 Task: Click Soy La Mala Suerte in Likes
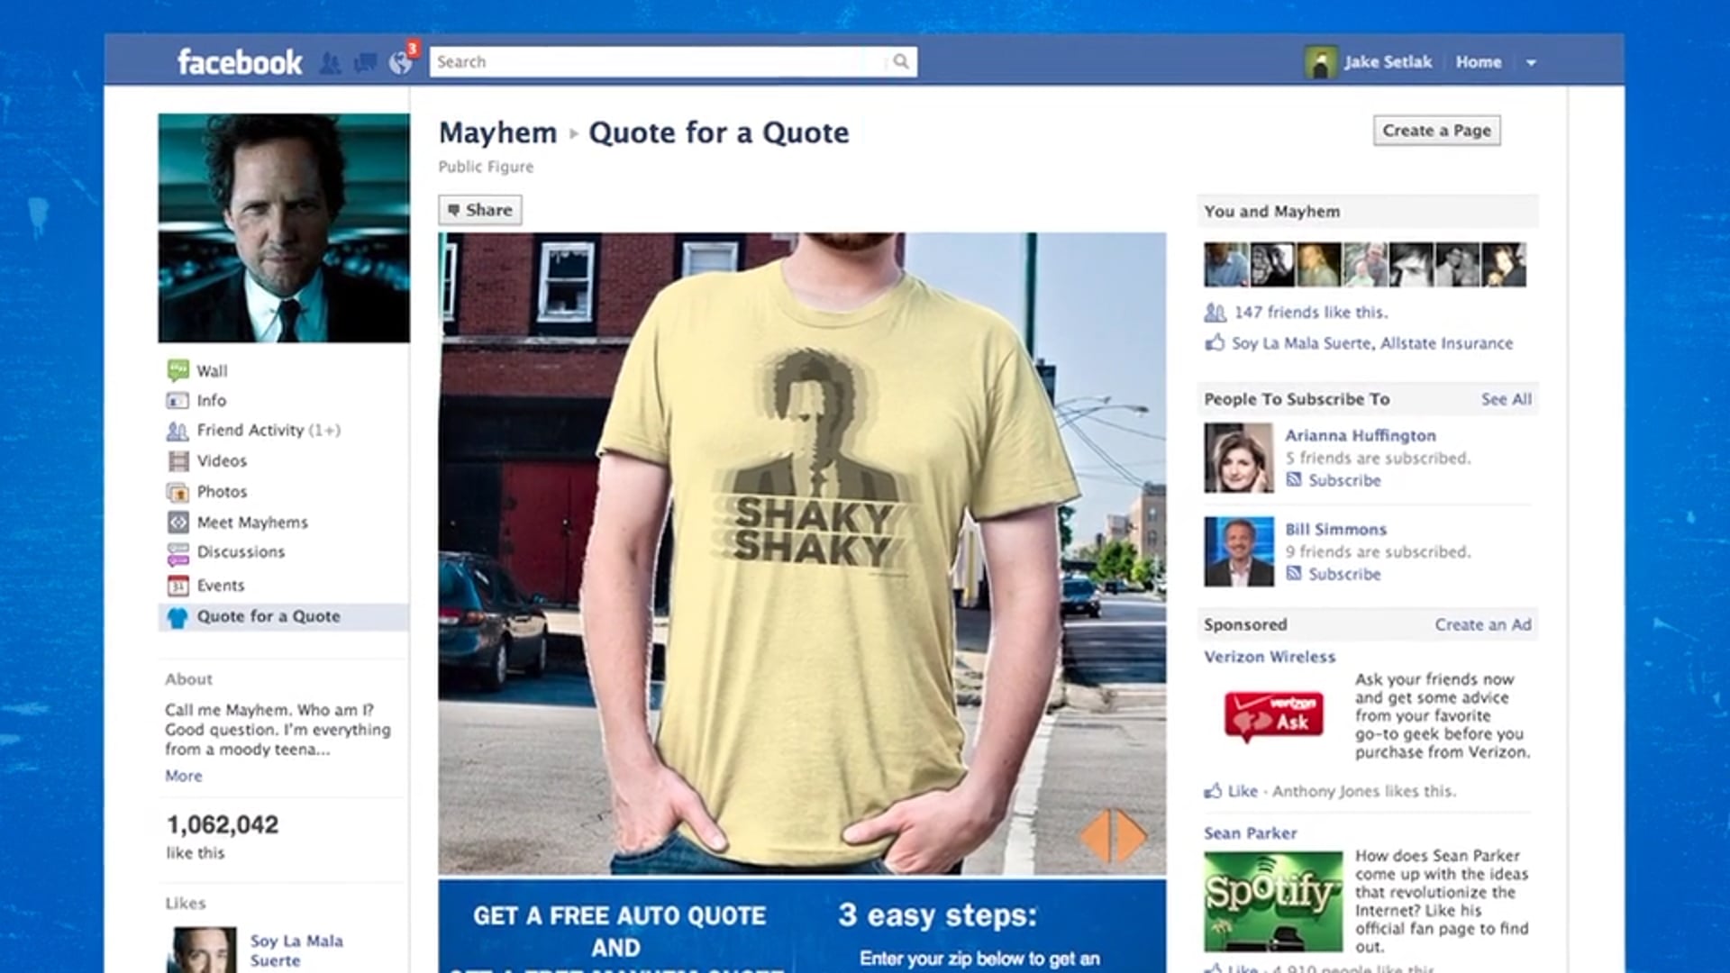296,950
